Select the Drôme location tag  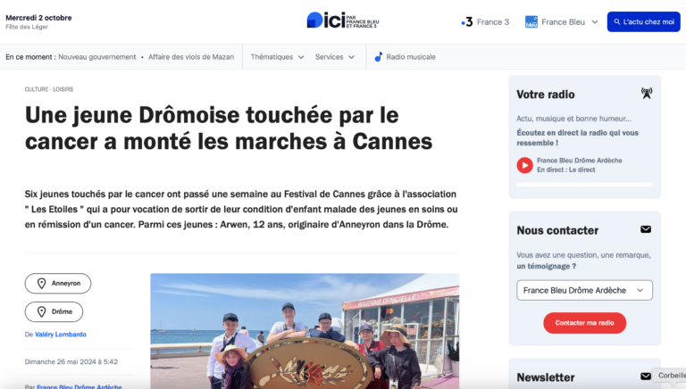pyautogui.click(x=54, y=311)
